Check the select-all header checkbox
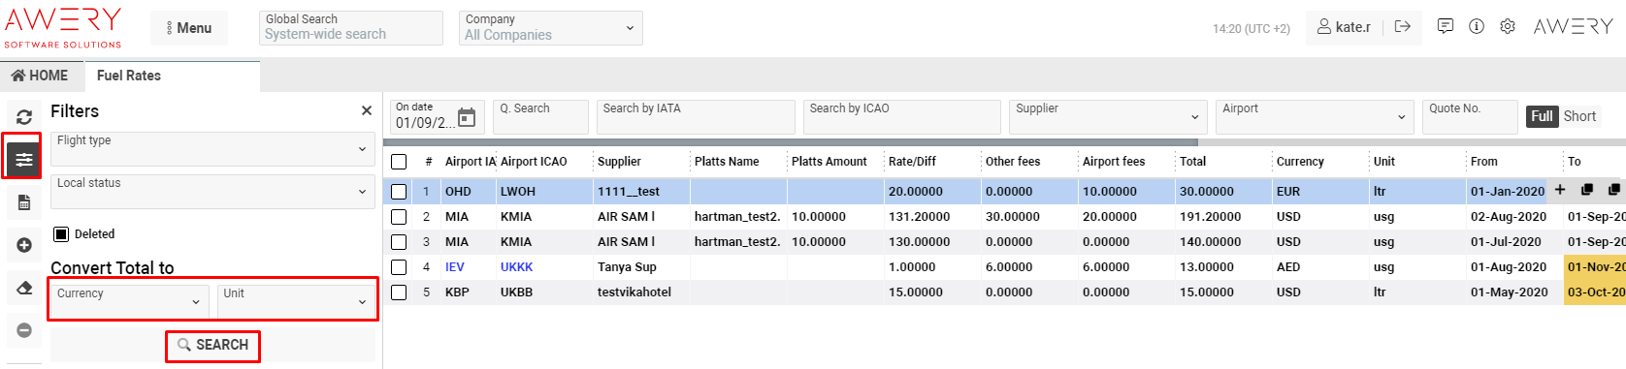Viewport: 1626px width, 369px height. coord(399,162)
